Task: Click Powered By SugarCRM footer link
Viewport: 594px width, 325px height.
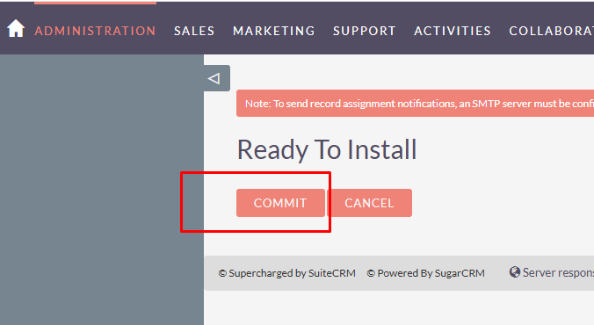Action: pos(426,273)
